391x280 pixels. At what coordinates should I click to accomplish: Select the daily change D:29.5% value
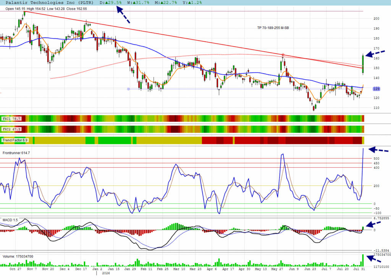pos(111,3)
